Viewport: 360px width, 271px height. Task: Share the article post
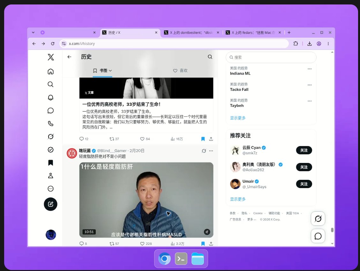coord(211,139)
